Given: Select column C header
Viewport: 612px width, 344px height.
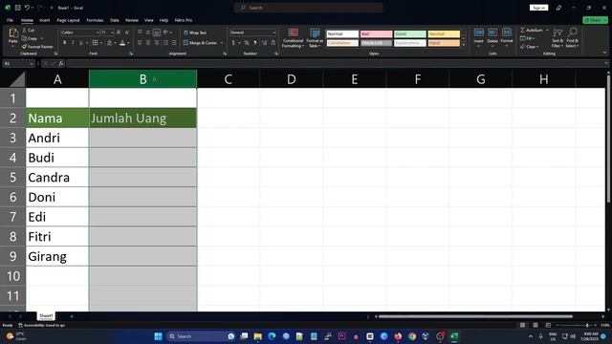Looking at the screenshot, I should click(229, 79).
